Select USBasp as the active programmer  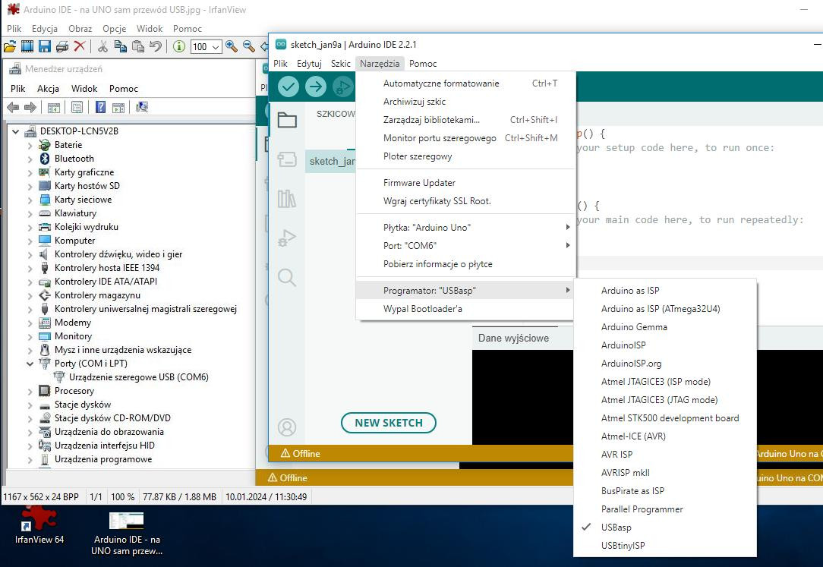[616, 527]
